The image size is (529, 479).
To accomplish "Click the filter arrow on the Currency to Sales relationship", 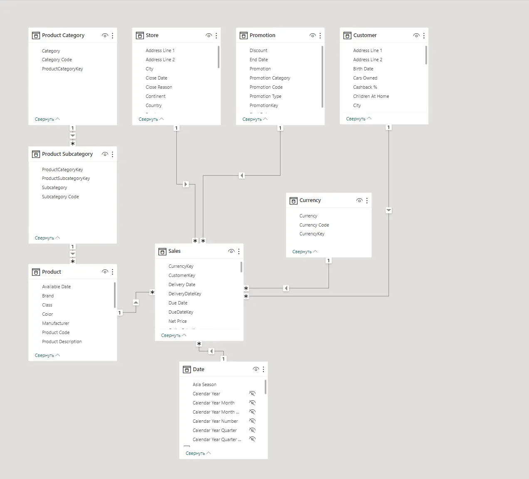I will tap(286, 288).
